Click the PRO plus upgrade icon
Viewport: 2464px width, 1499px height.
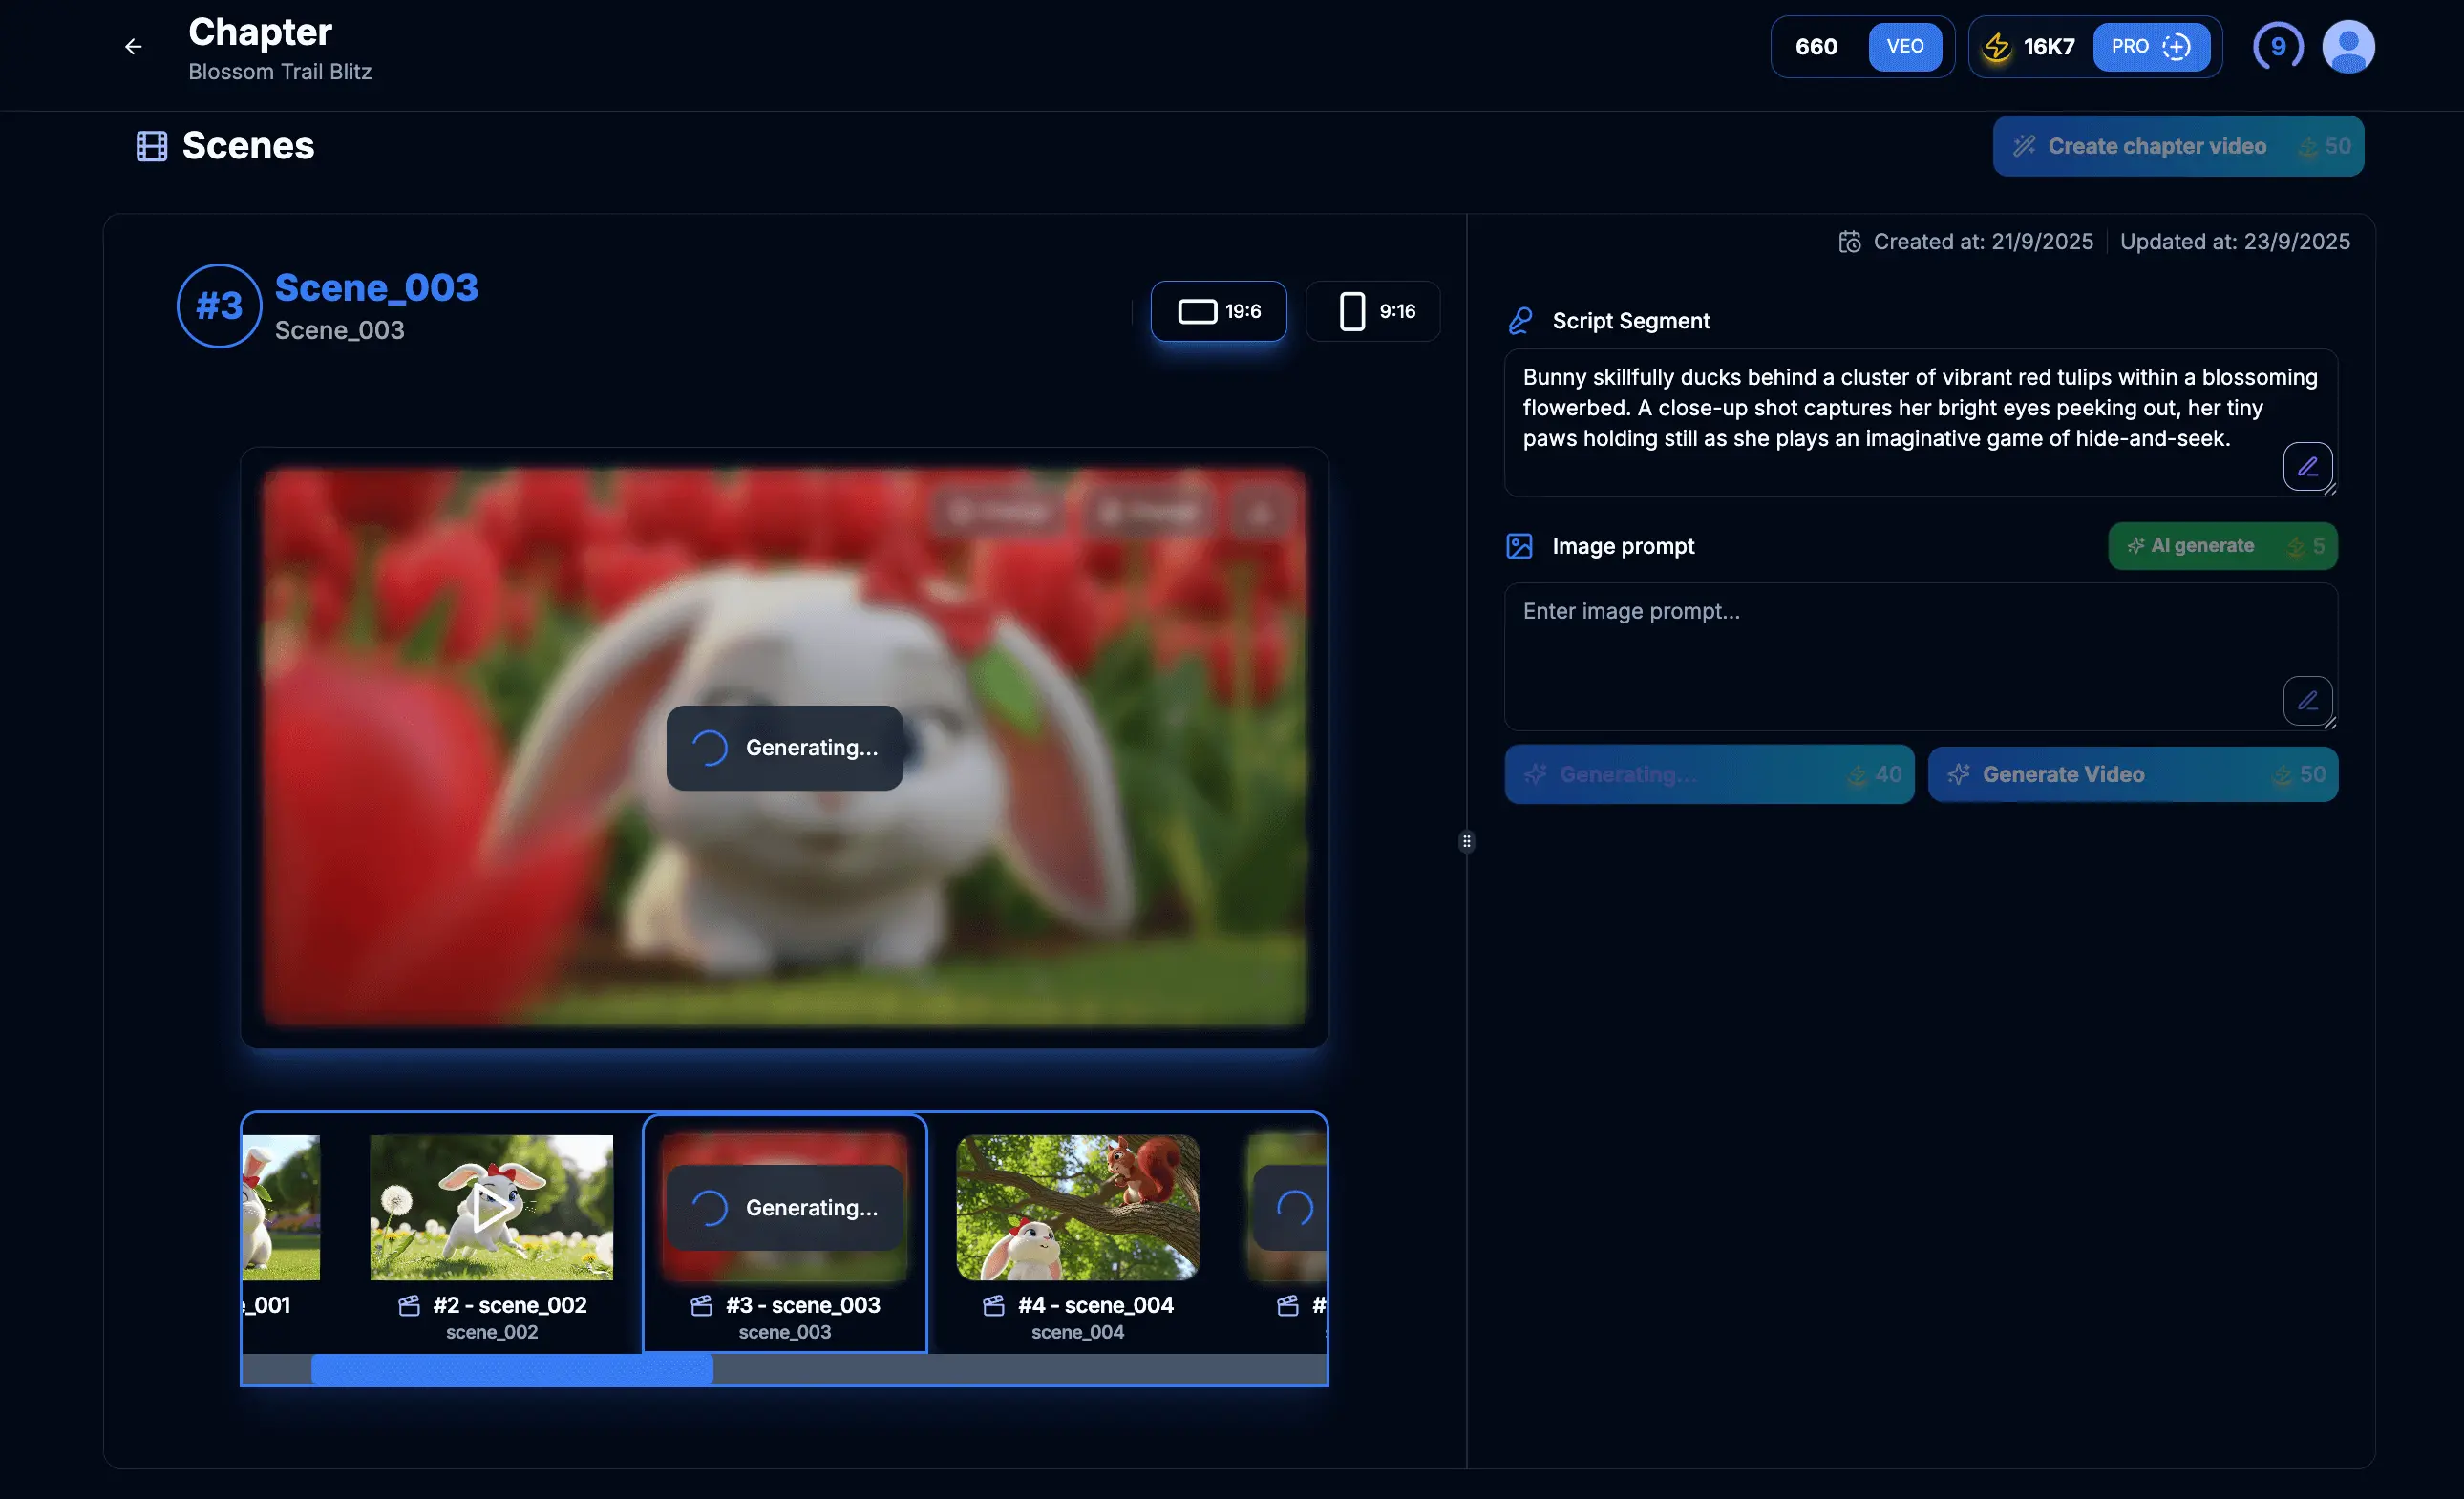click(x=2176, y=46)
